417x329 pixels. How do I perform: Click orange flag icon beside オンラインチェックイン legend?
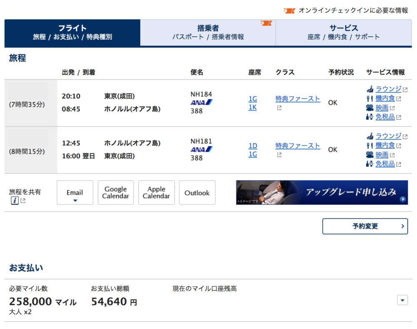tap(289, 11)
